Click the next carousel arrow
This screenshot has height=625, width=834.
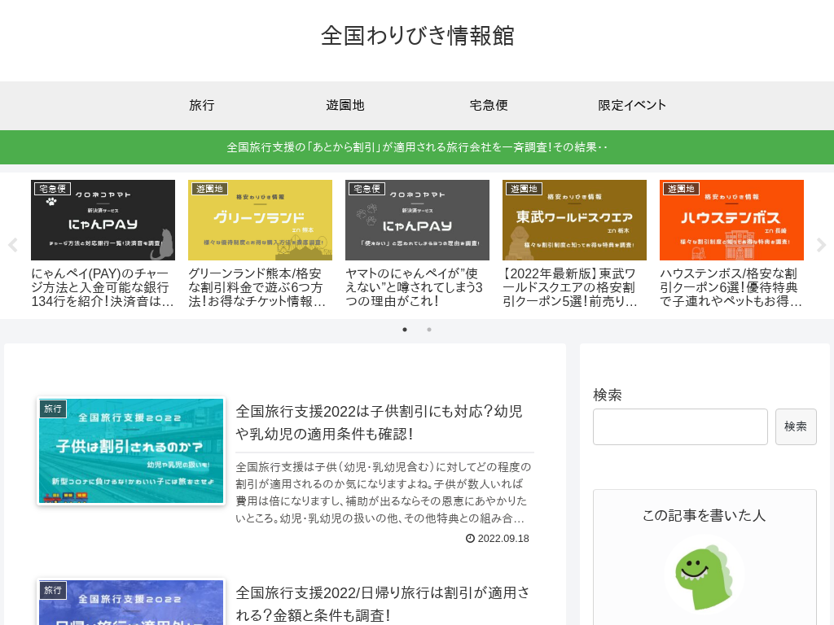pos(821,245)
